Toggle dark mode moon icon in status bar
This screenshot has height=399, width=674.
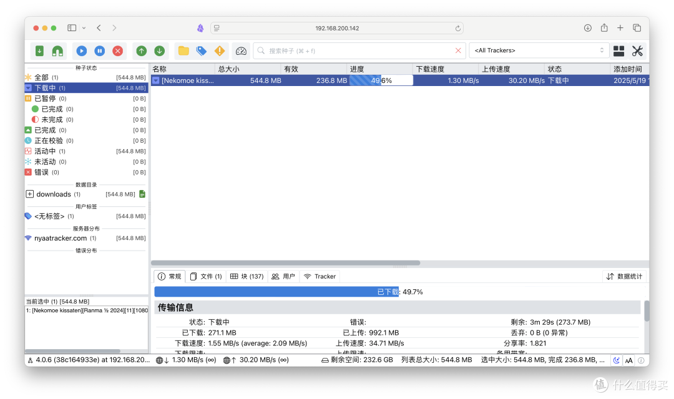point(617,360)
